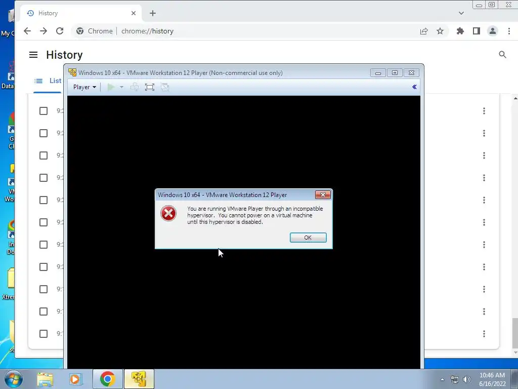Open the volume control in system tray
This screenshot has height=389, width=518.
(467, 379)
